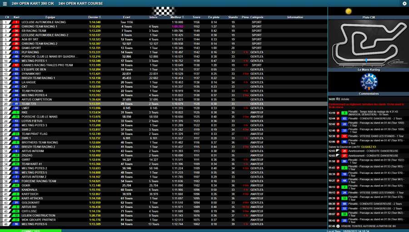
Task: Click the Catégorie column header
Action: (x=257, y=17)
